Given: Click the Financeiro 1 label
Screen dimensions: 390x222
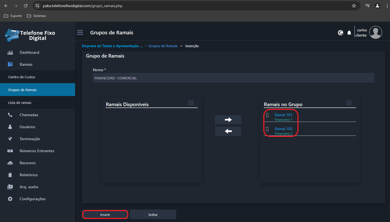Looking at the screenshot, I should (x=283, y=120).
